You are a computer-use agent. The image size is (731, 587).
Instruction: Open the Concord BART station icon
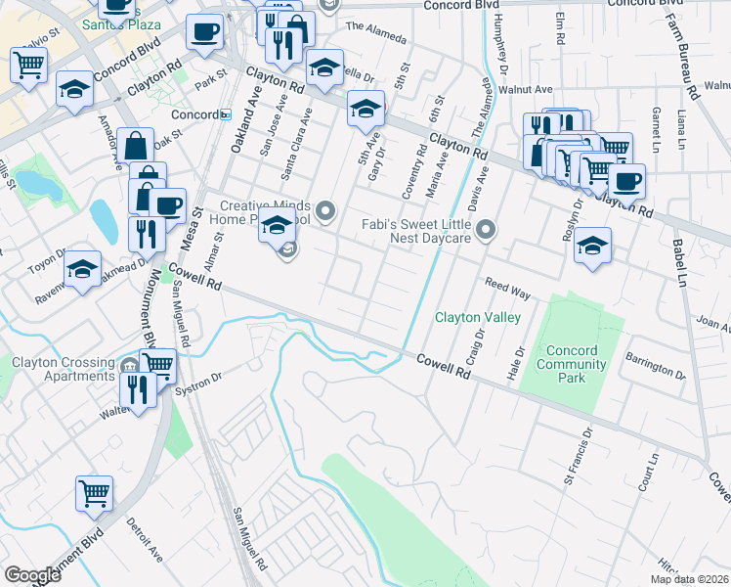tap(226, 114)
